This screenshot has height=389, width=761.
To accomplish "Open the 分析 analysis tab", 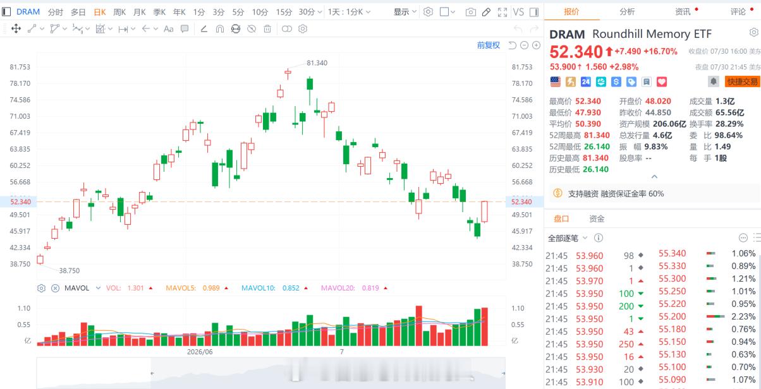I will click(627, 11).
